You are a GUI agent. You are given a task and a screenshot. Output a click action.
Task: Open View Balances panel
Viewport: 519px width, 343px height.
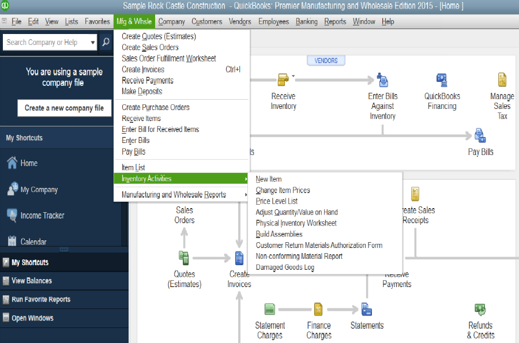tap(64, 281)
